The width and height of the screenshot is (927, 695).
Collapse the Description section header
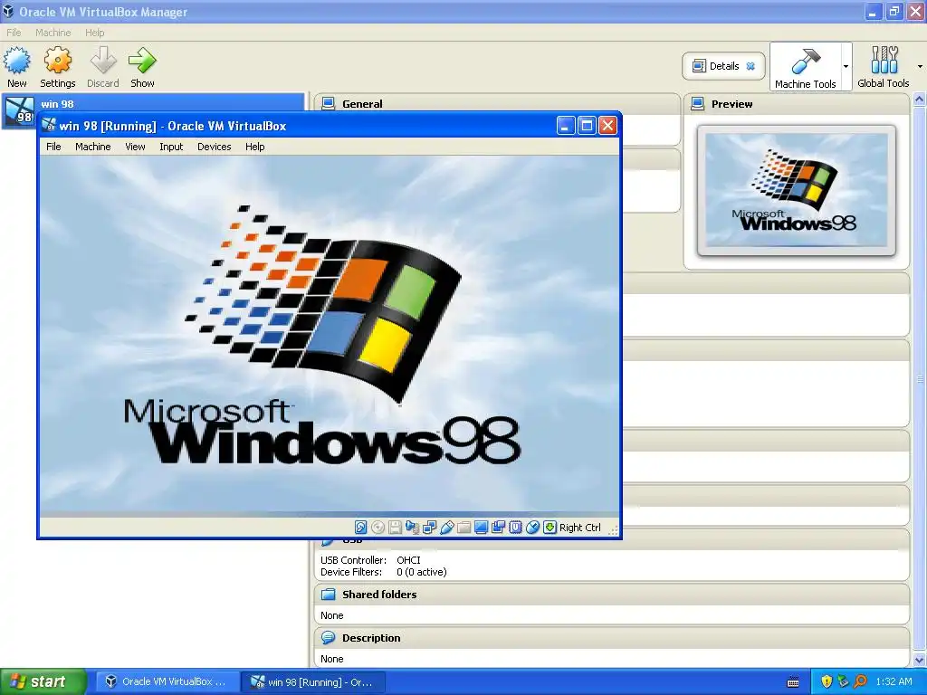(x=612, y=638)
